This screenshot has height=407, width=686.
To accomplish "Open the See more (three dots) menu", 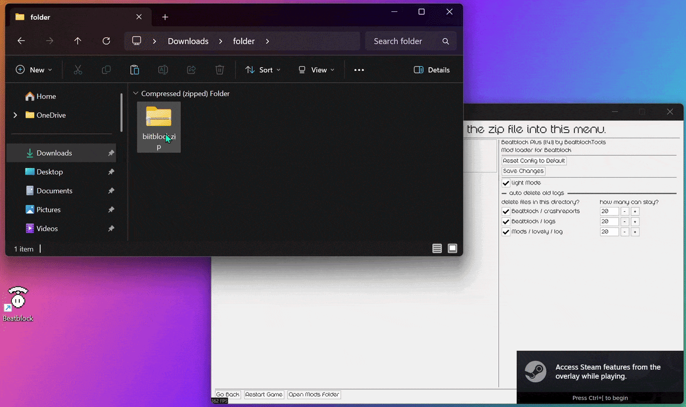I will click(x=359, y=70).
